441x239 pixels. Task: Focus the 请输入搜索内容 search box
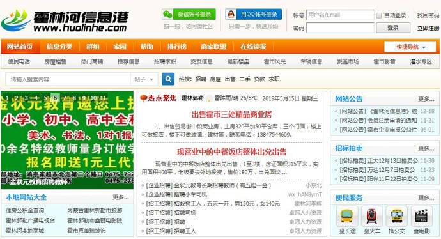point(68,79)
